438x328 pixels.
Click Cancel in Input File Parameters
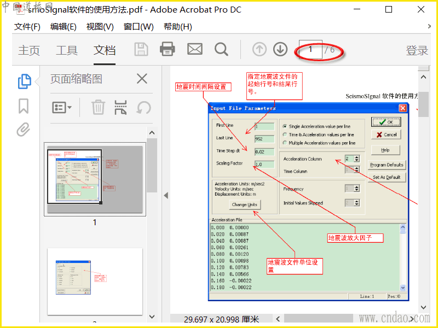pos(386,134)
